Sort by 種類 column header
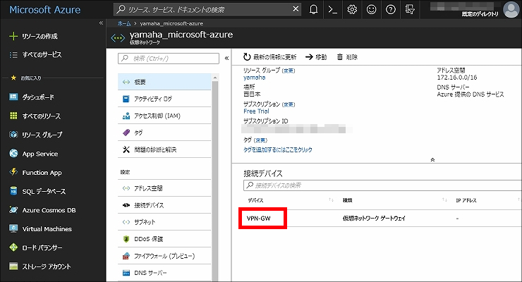 point(348,200)
